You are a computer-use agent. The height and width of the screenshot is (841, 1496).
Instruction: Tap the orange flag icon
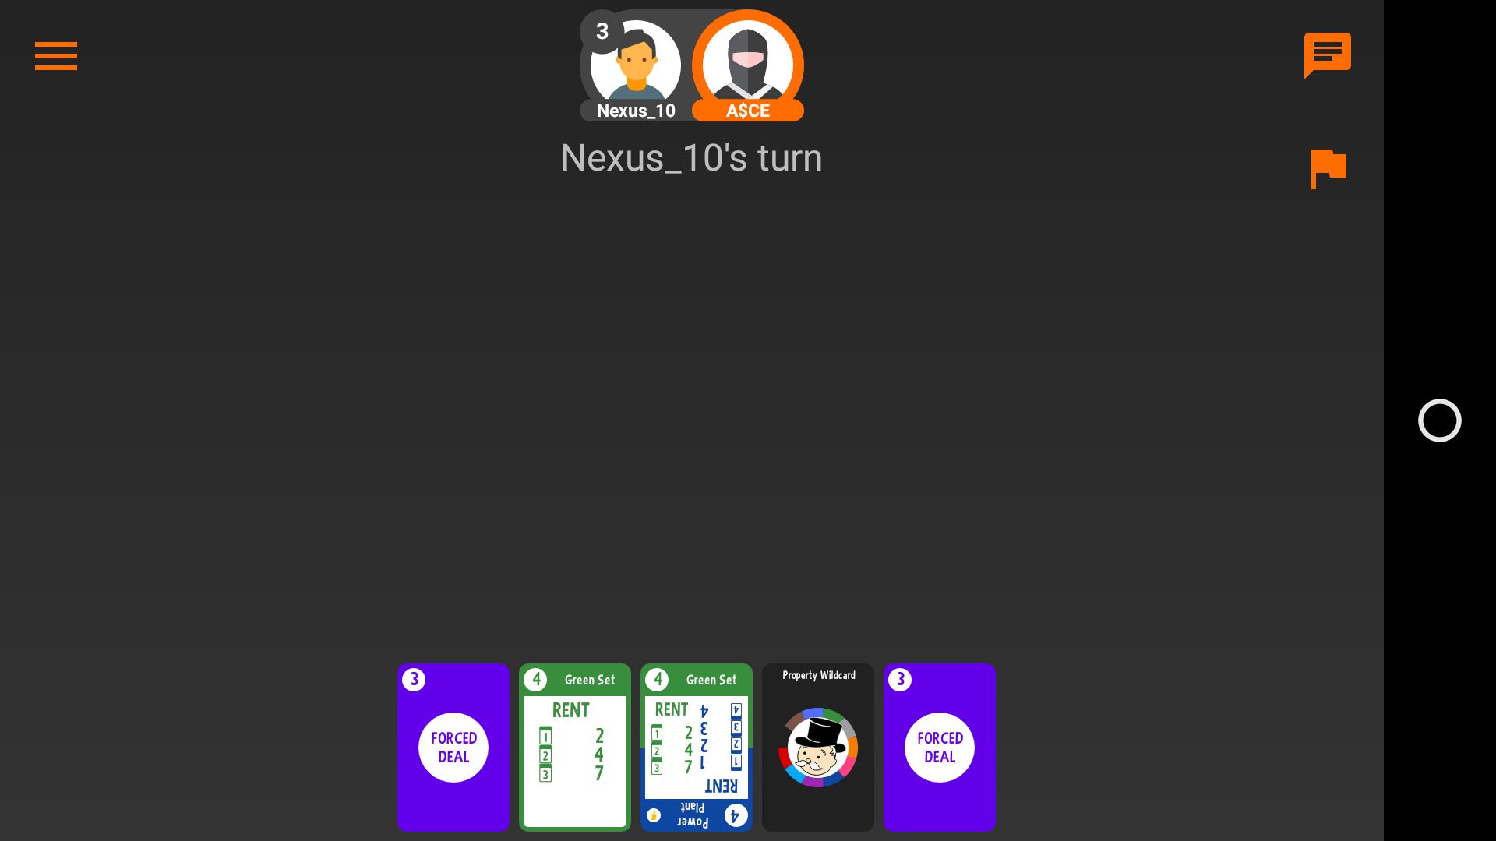coord(1328,169)
